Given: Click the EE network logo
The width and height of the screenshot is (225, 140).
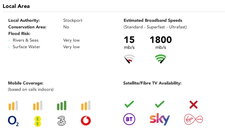Looking at the screenshot, I should point(38,121).
